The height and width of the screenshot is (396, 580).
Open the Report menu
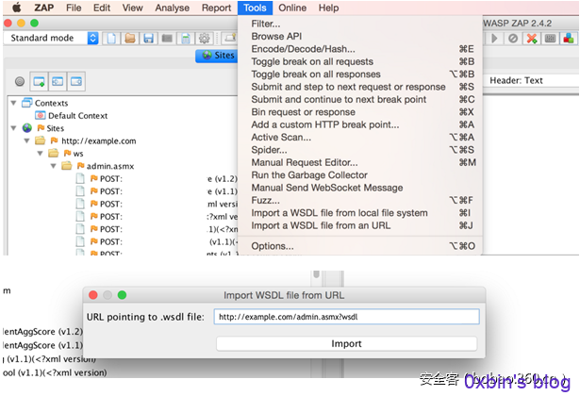tap(216, 8)
